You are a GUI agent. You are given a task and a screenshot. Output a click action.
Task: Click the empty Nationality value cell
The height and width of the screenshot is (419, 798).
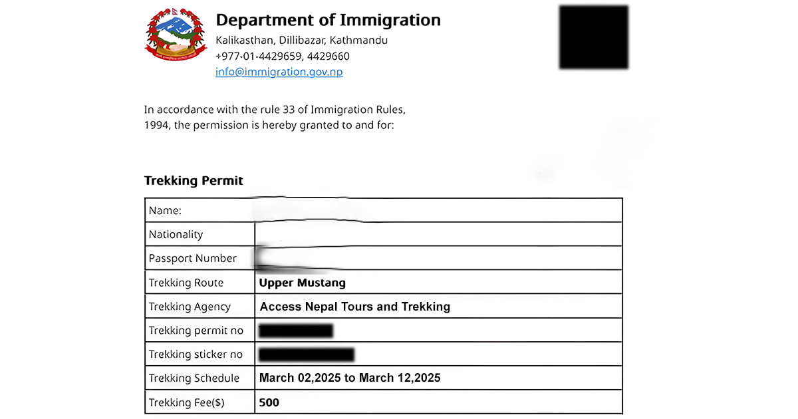[438, 234]
